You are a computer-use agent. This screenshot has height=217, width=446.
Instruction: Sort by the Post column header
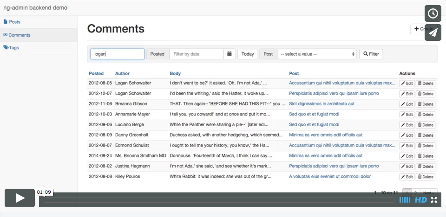[294, 73]
